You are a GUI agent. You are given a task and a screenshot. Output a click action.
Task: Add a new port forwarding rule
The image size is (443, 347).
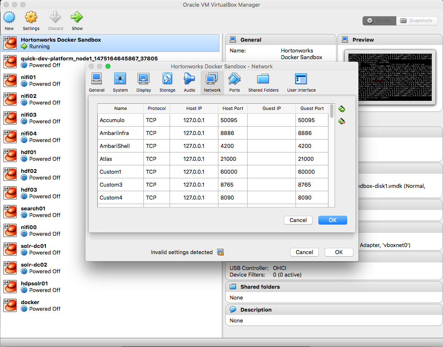342,108
